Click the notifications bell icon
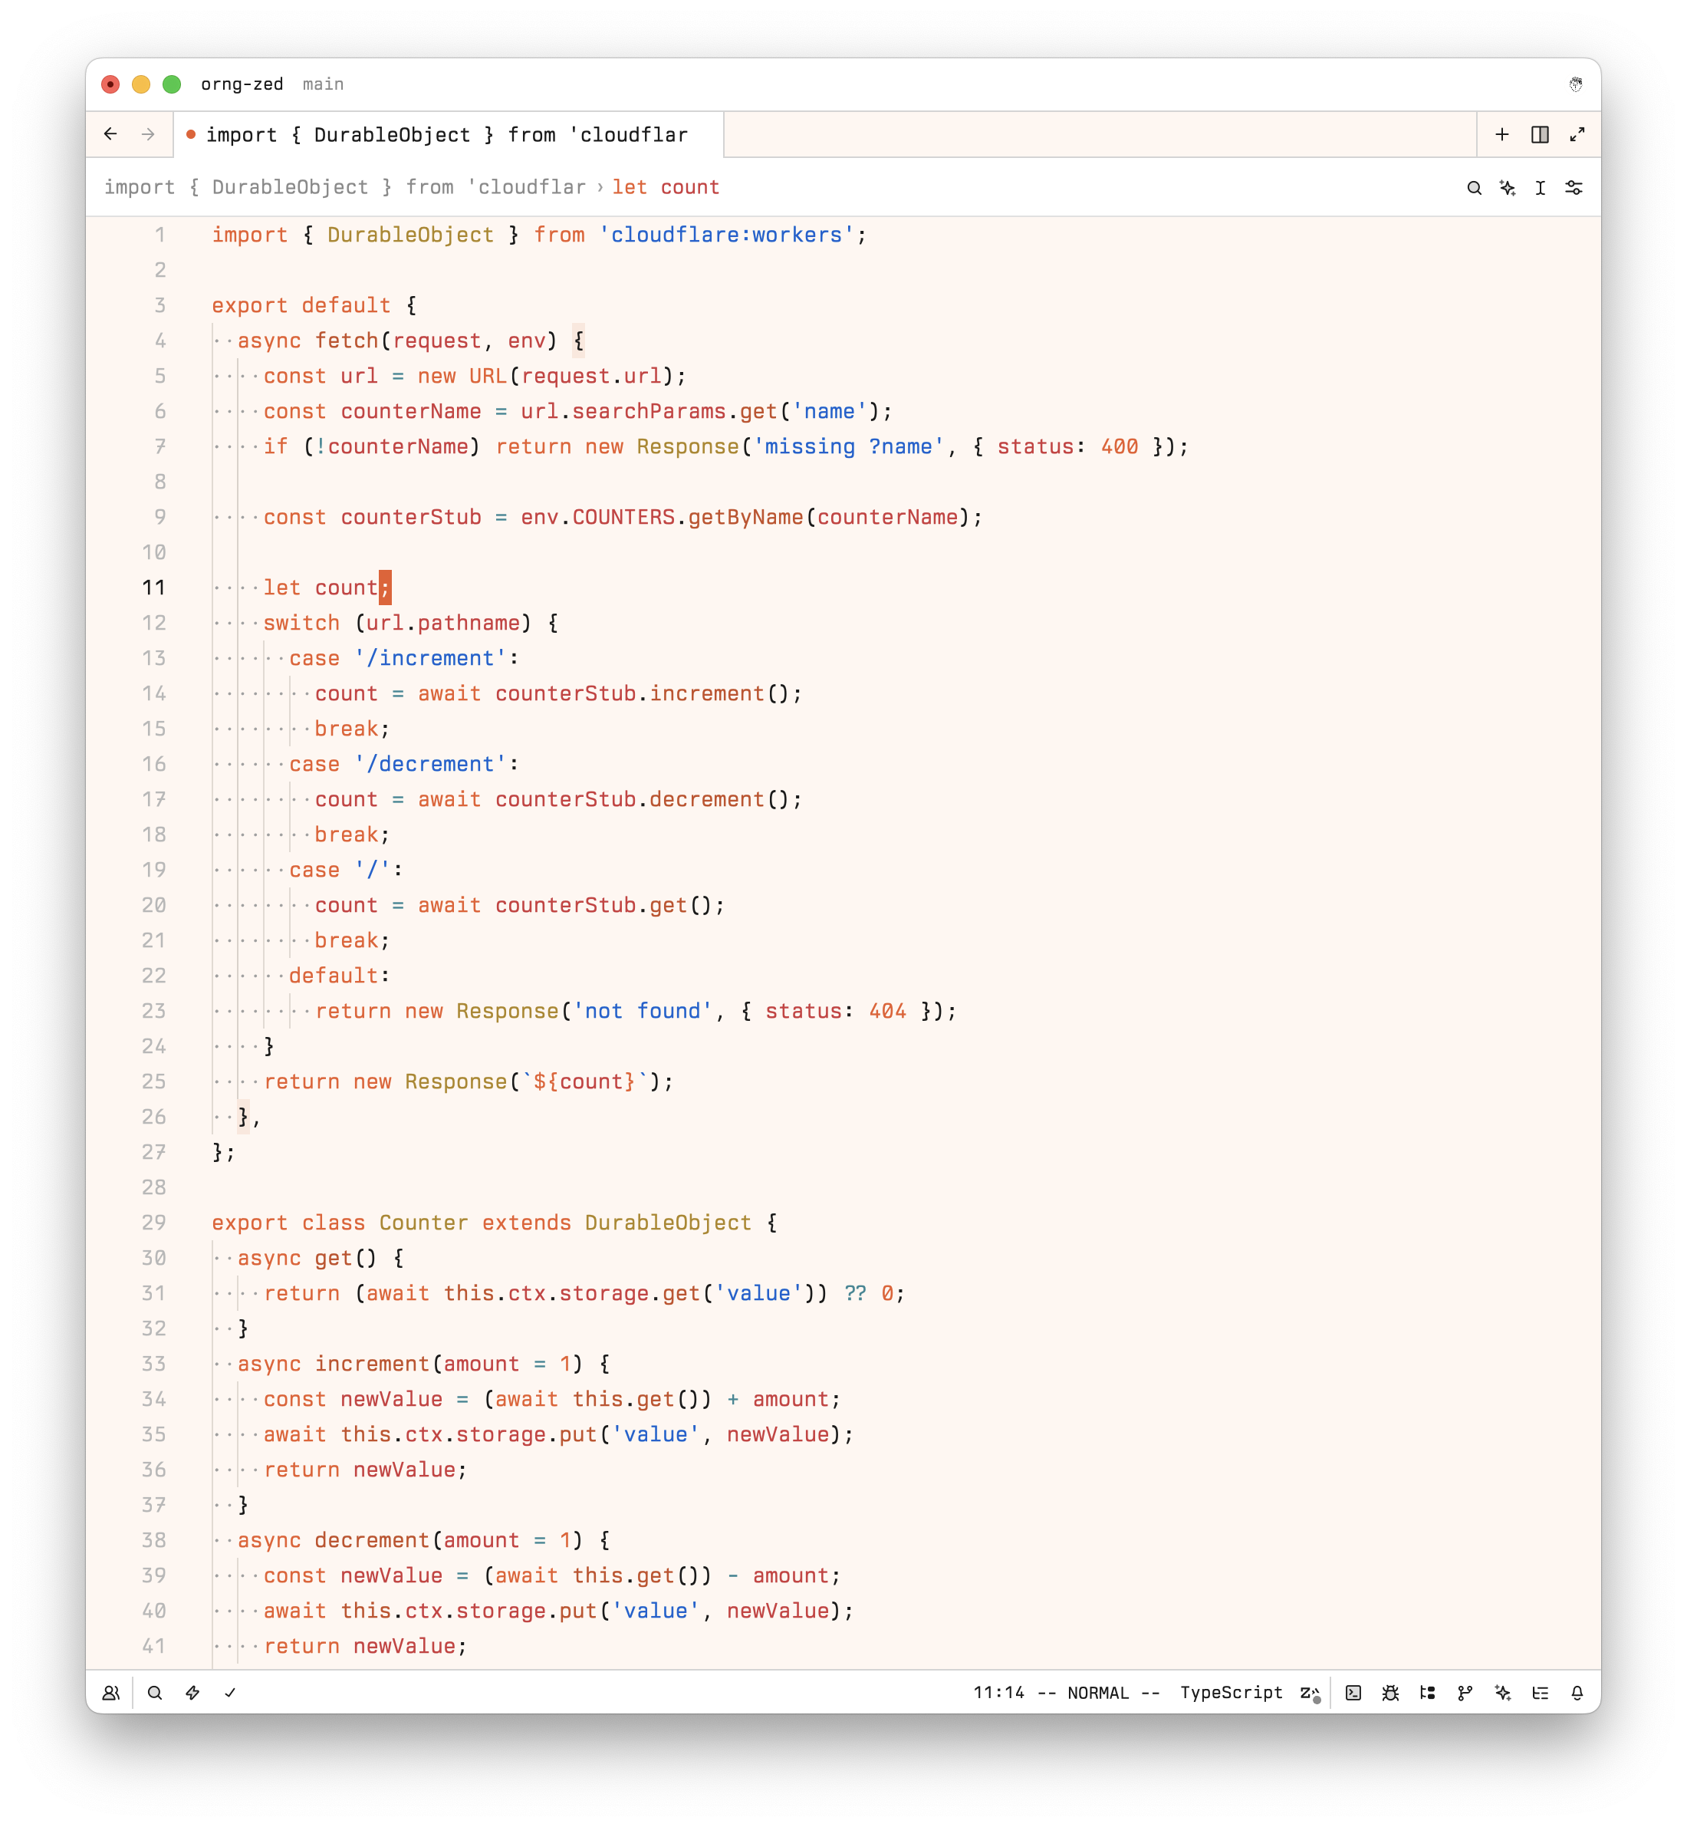The height and width of the screenshot is (1827, 1687). coord(1577,1693)
